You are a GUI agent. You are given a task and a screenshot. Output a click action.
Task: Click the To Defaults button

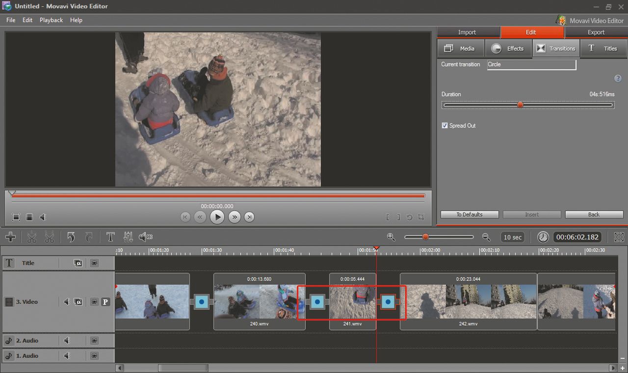point(470,214)
